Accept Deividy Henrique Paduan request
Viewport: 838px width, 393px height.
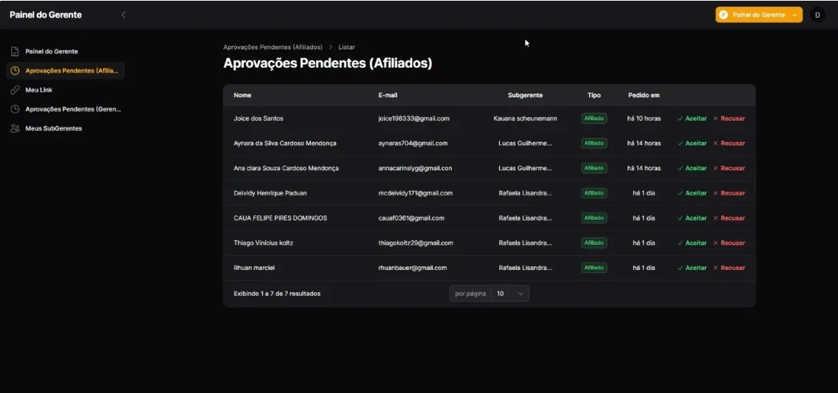pos(692,193)
